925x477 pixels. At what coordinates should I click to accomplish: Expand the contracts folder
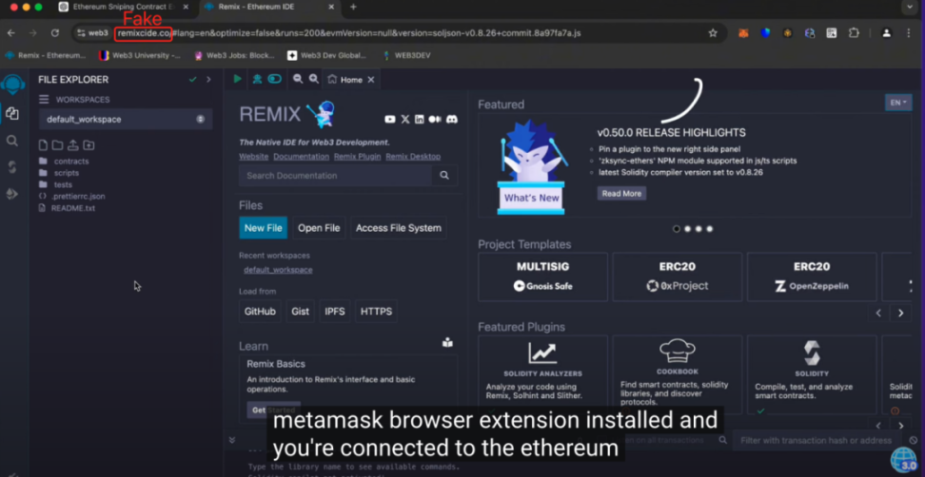[70, 162]
